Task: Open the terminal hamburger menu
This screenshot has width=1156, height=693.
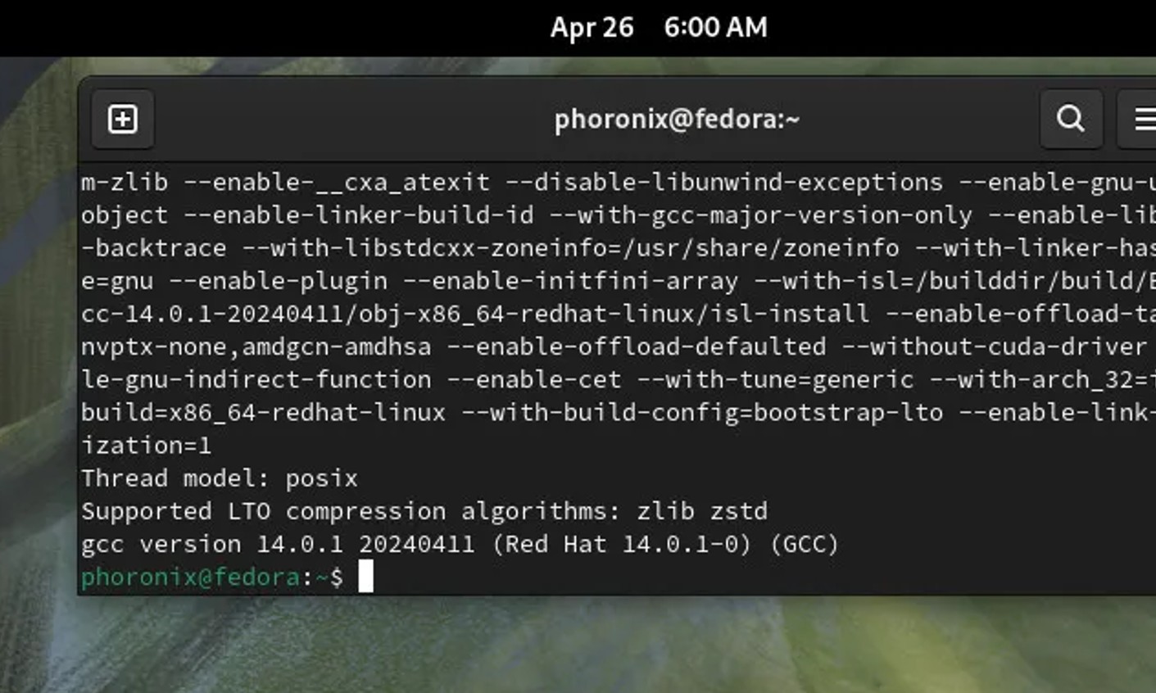Action: (x=1144, y=120)
